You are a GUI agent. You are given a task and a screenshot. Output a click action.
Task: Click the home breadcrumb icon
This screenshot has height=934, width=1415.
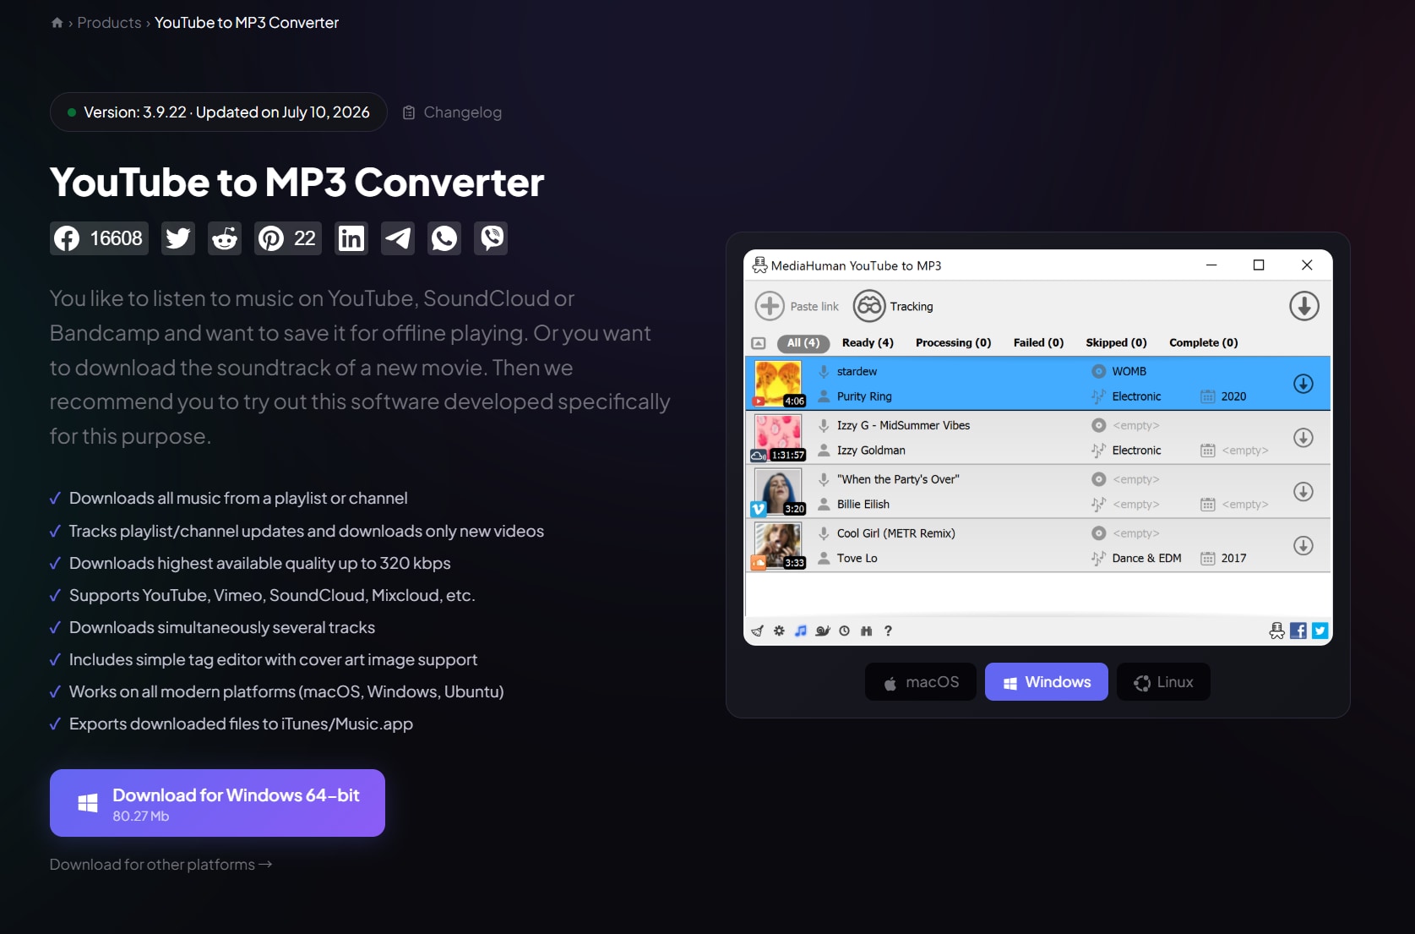(x=57, y=23)
